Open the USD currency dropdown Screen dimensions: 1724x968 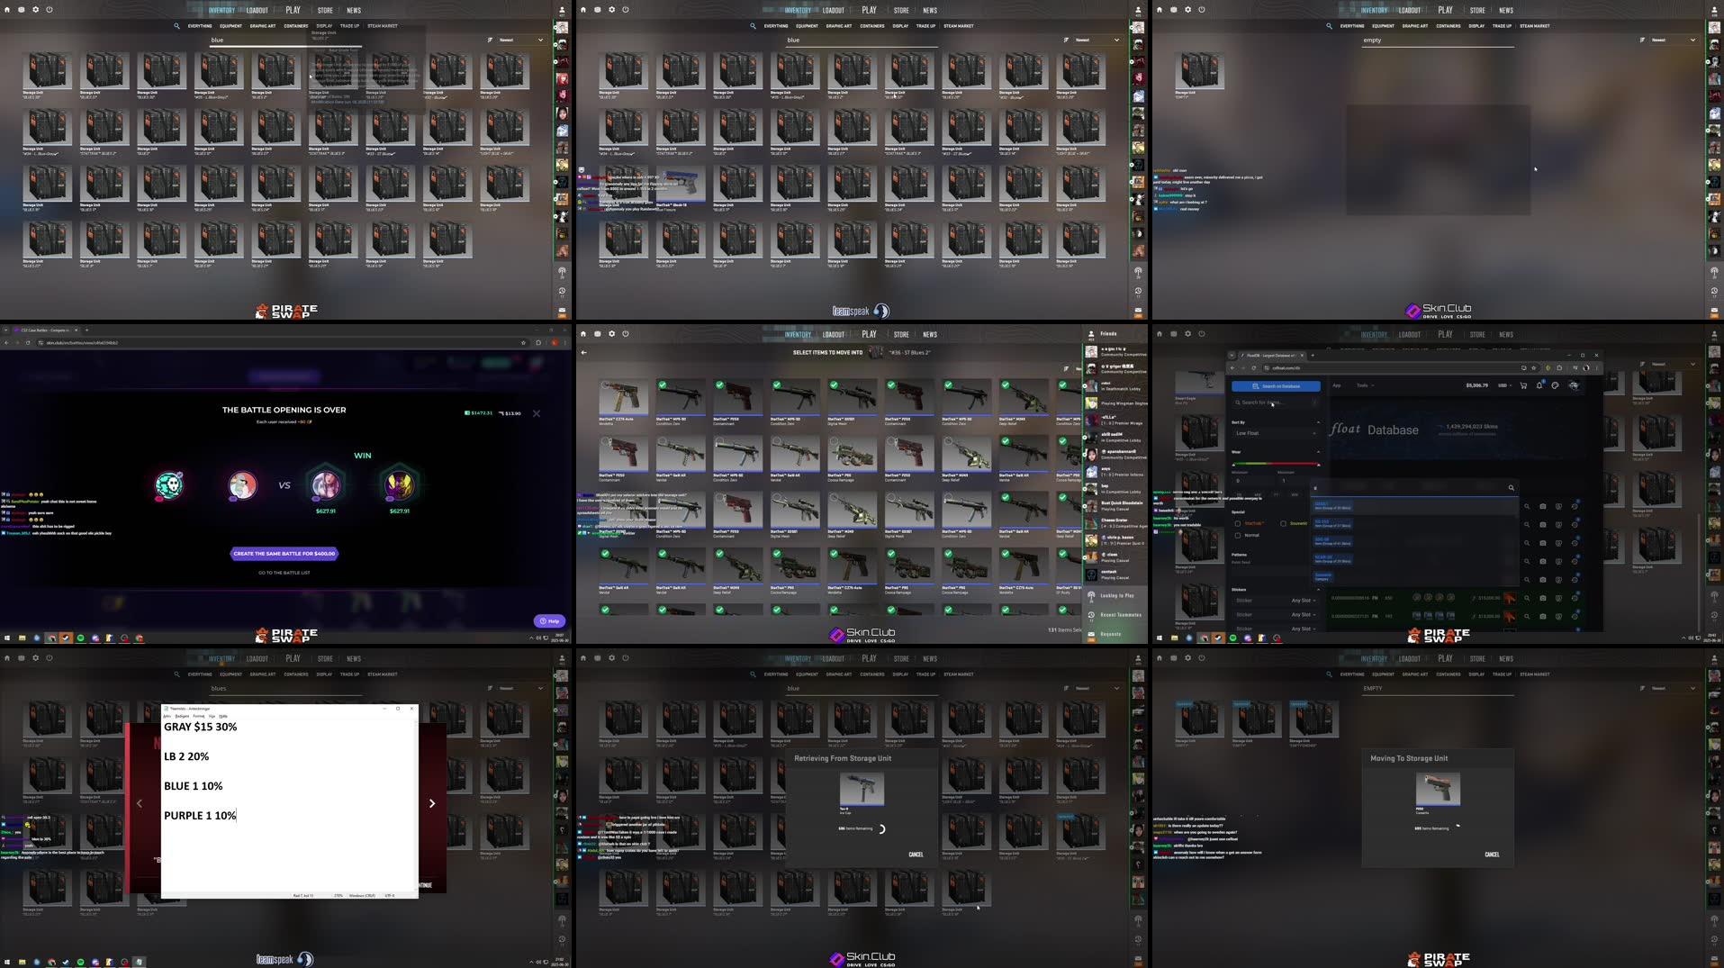coord(1504,385)
